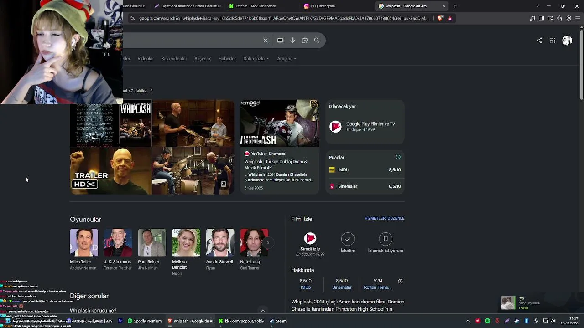Search by image with the Lens icon
The width and height of the screenshot is (584, 328).
tap(305, 41)
